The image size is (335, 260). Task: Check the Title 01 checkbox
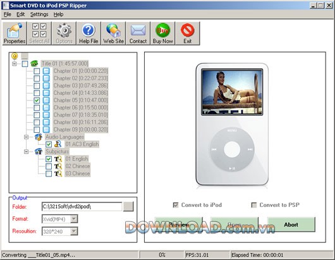tap(25, 63)
